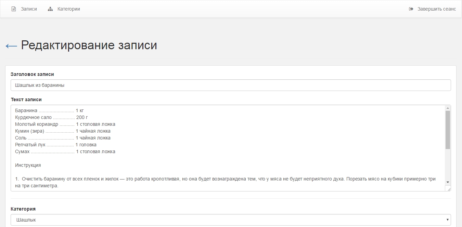
Task: Click the Инструкция line in the text area
Action: 28,165
